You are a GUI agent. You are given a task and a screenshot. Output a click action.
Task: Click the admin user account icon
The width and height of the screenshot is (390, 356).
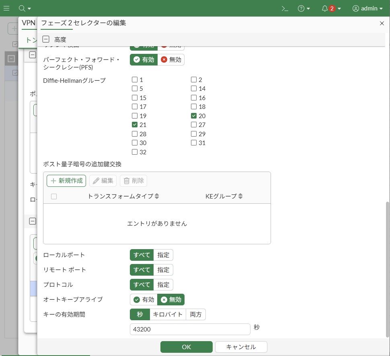click(356, 8)
